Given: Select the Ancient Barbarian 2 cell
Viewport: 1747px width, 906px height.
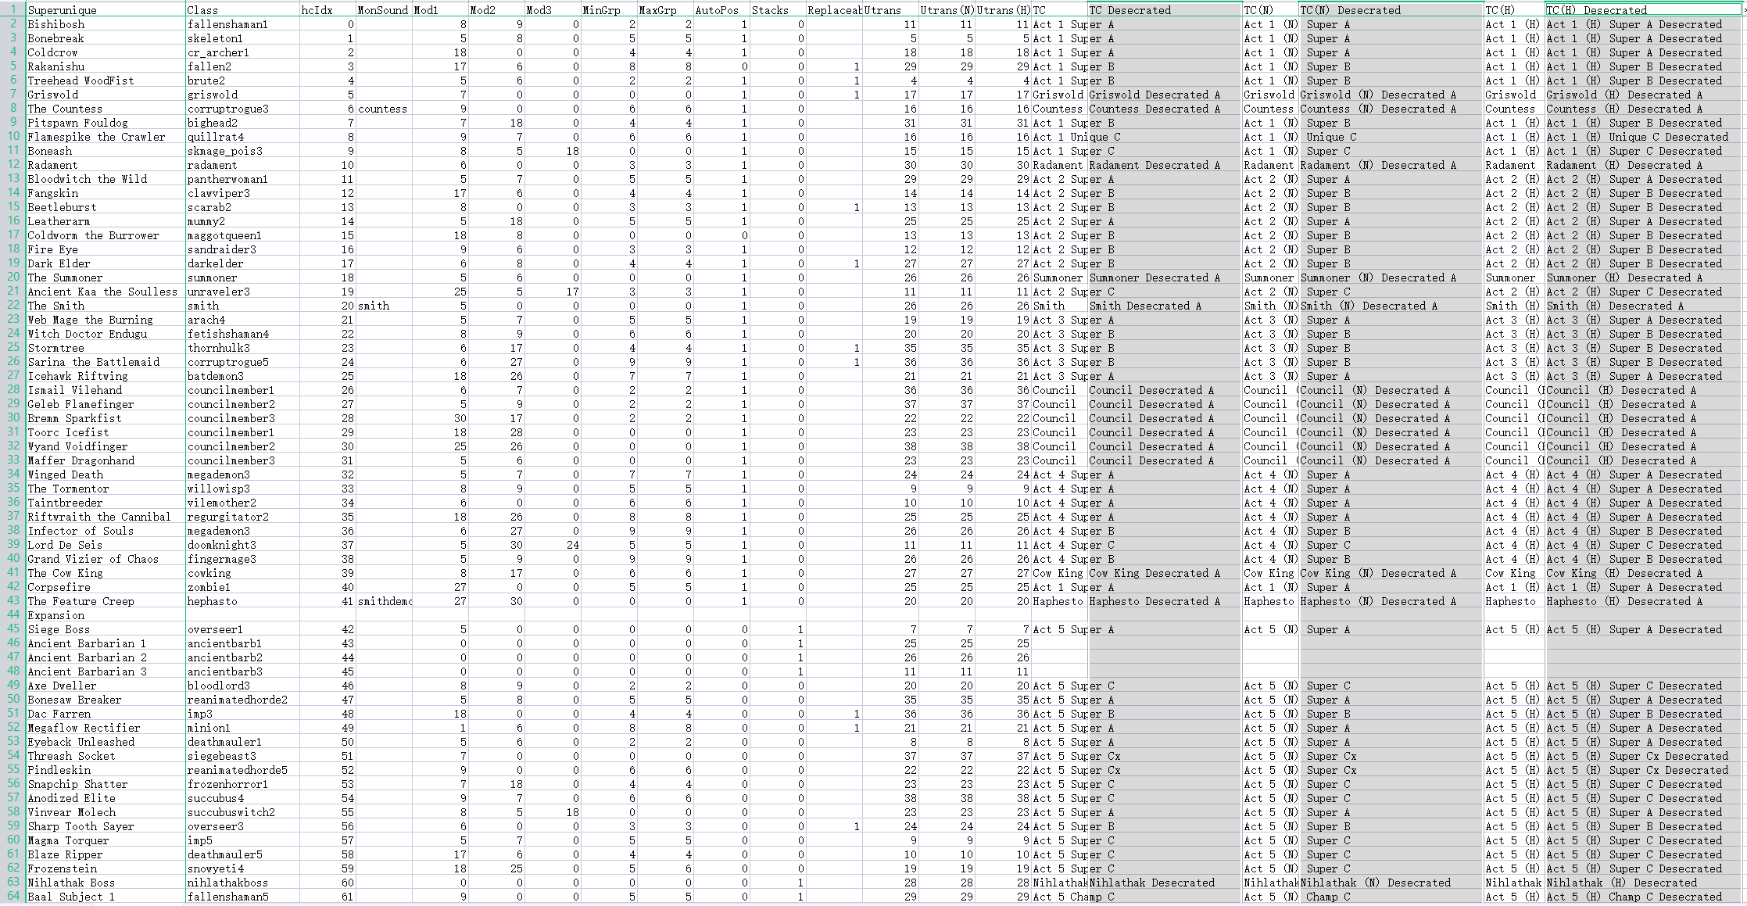Looking at the screenshot, I should tap(88, 657).
